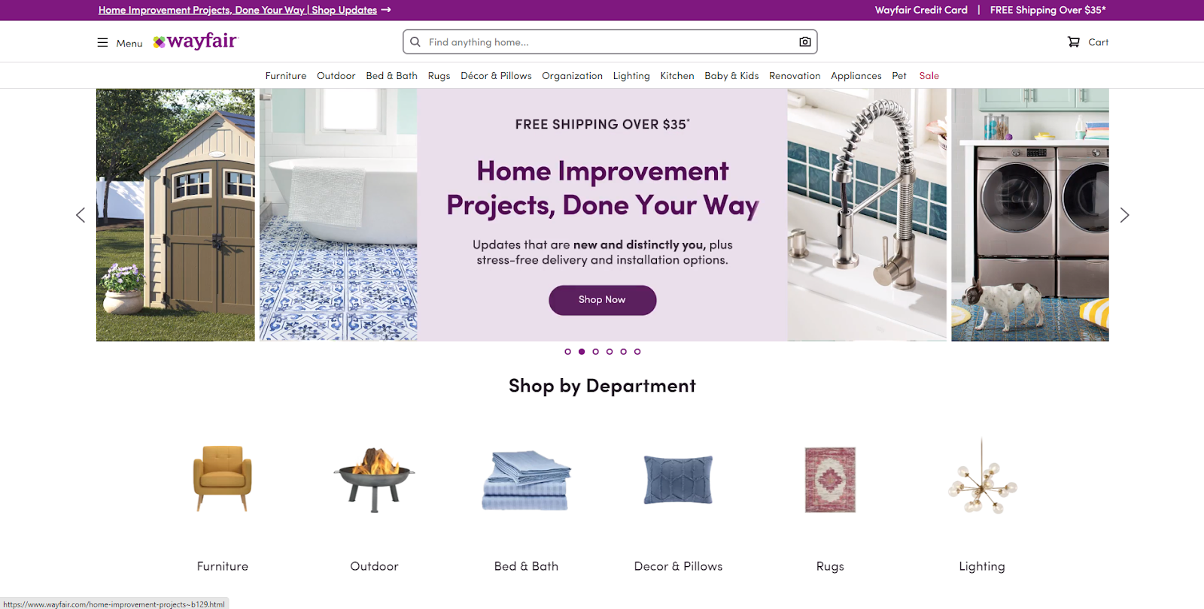Image resolution: width=1204 pixels, height=609 pixels.
Task: Open the Furniture navigation menu
Action: 286,76
